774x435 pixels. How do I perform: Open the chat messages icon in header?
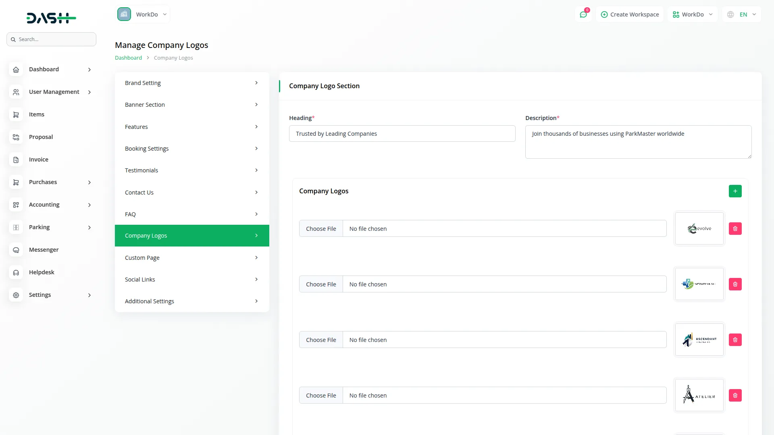[x=583, y=14]
